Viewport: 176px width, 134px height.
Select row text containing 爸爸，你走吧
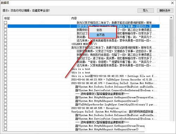coord(116,62)
